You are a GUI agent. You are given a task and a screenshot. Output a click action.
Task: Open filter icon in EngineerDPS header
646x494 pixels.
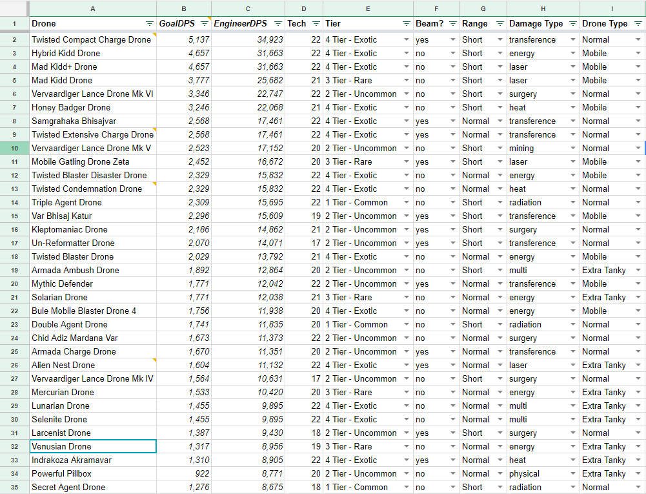pyautogui.click(x=278, y=24)
